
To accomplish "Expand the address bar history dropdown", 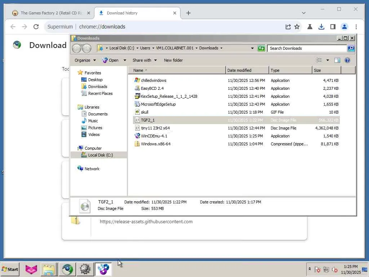I will pyautogui.click(x=252, y=48).
